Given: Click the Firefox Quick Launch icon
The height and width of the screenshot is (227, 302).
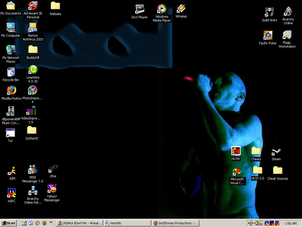Looking at the screenshot, I should pyautogui.click(x=44, y=223).
